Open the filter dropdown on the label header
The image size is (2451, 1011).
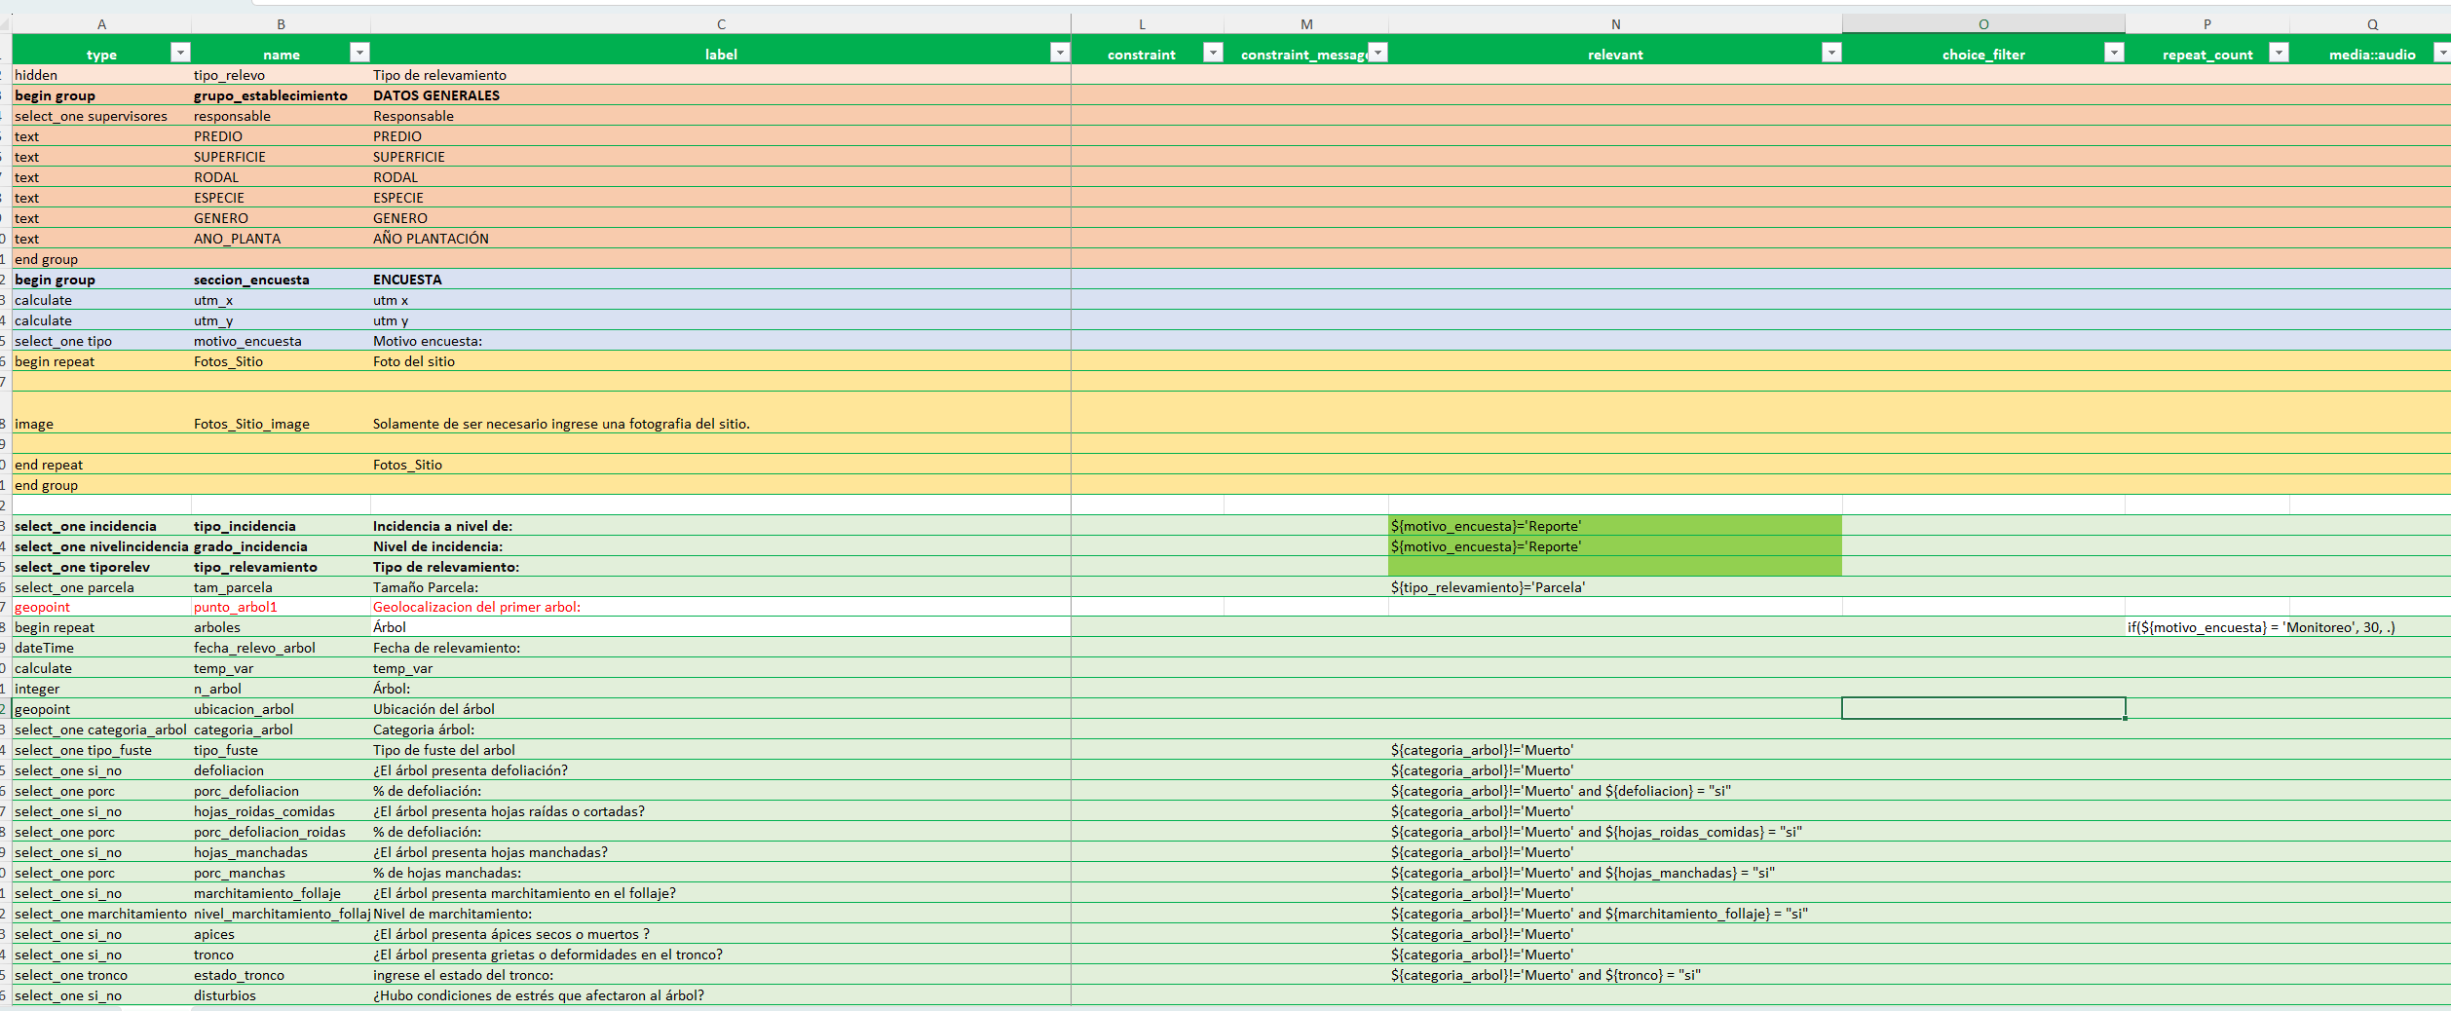(1060, 53)
